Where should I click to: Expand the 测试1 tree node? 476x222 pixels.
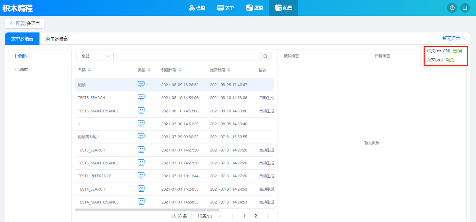16,69
